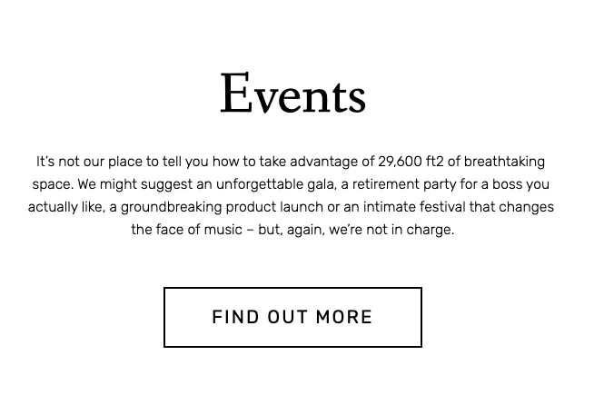Click the word 'space' starting the second line

53,184
